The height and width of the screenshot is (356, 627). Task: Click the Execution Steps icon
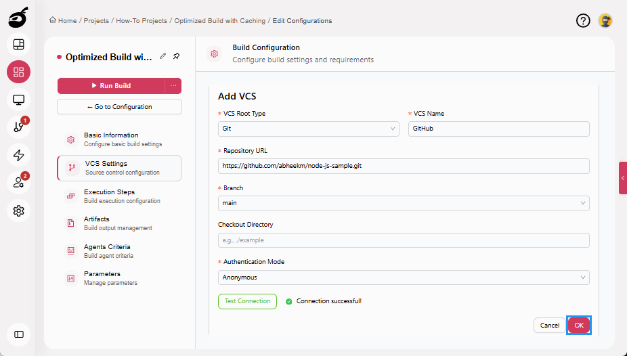pyautogui.click(x=71, y=196)
